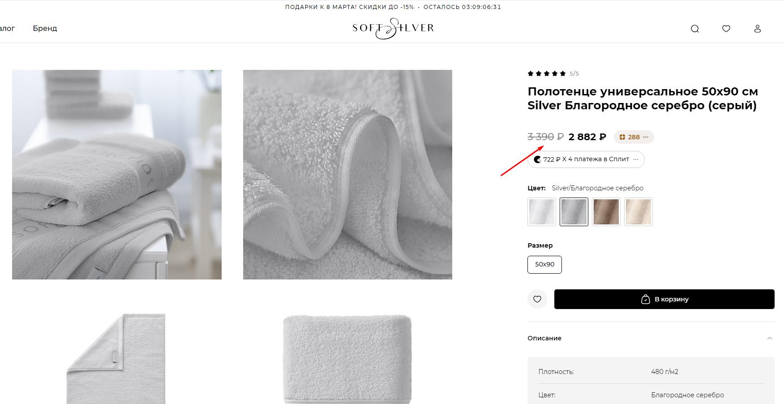The image size is (784, 404).
Task: Open the folded square towel photo
Action: point(347,358)
